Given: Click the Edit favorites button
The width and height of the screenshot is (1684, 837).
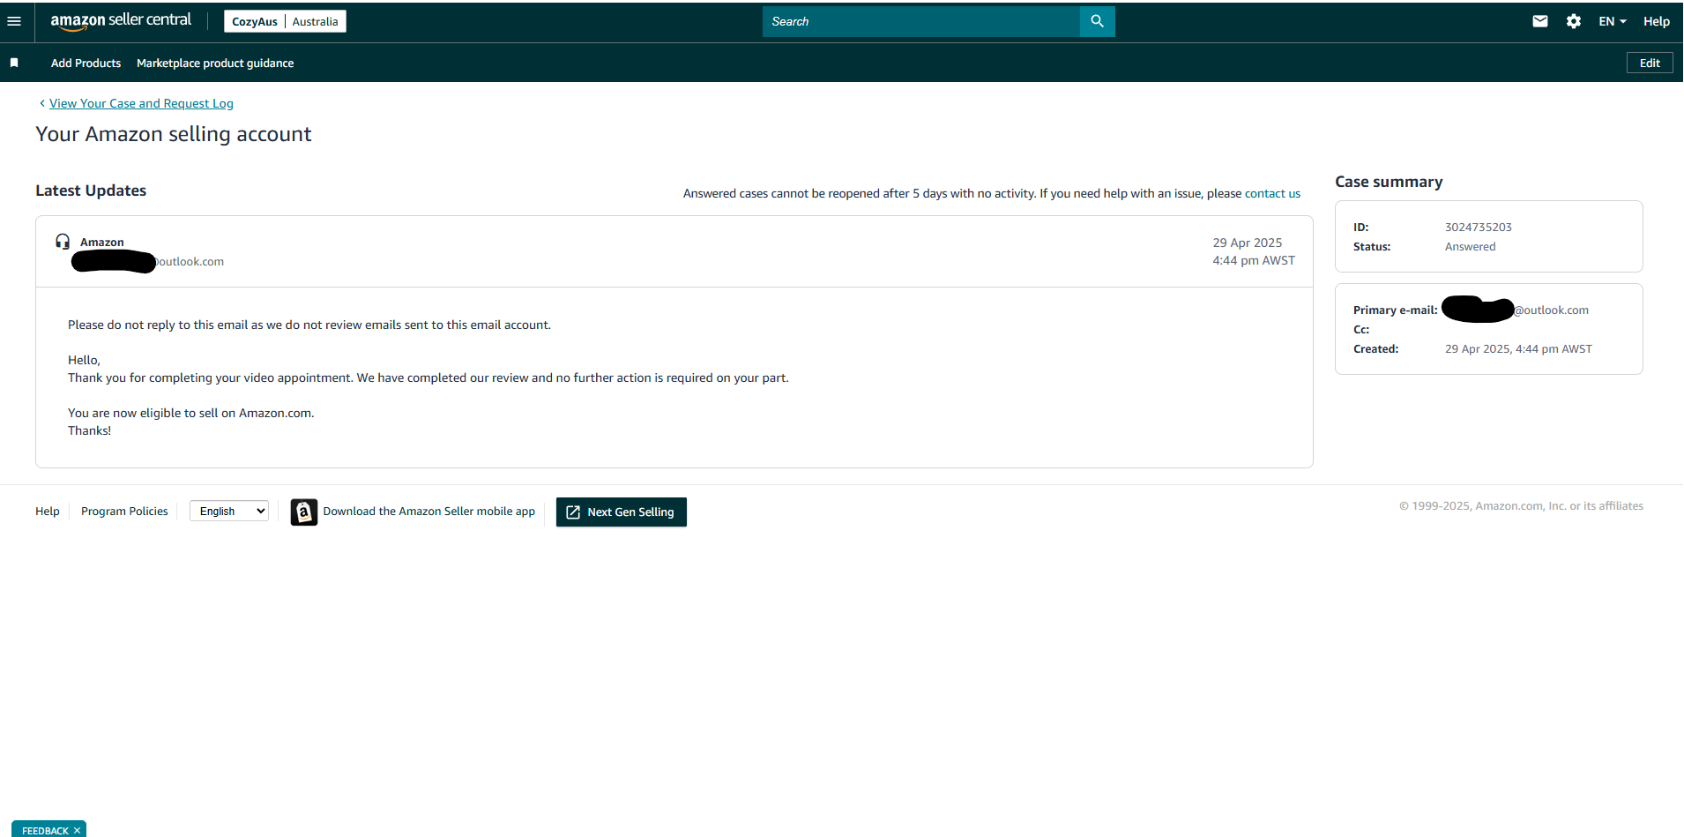Looking at the screenshot, I should click(x=1650, y=63).
